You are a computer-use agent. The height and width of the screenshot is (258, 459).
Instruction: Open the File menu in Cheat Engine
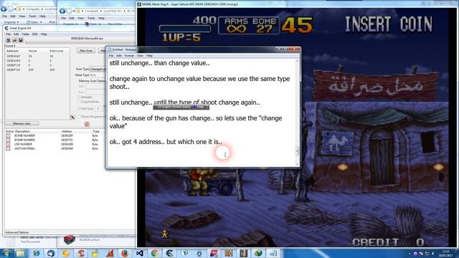(8, 34)
